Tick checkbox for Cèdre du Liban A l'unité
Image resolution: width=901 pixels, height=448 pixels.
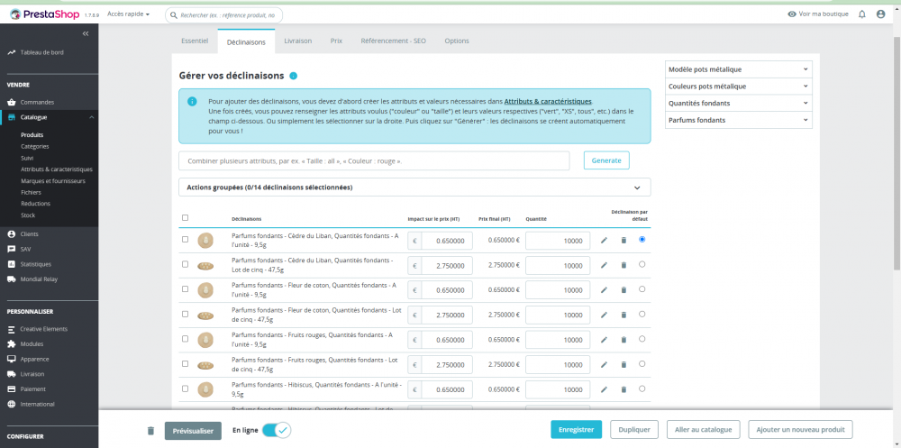(185, 239)
